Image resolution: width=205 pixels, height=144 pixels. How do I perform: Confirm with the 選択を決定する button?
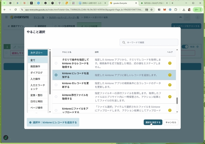153,122
